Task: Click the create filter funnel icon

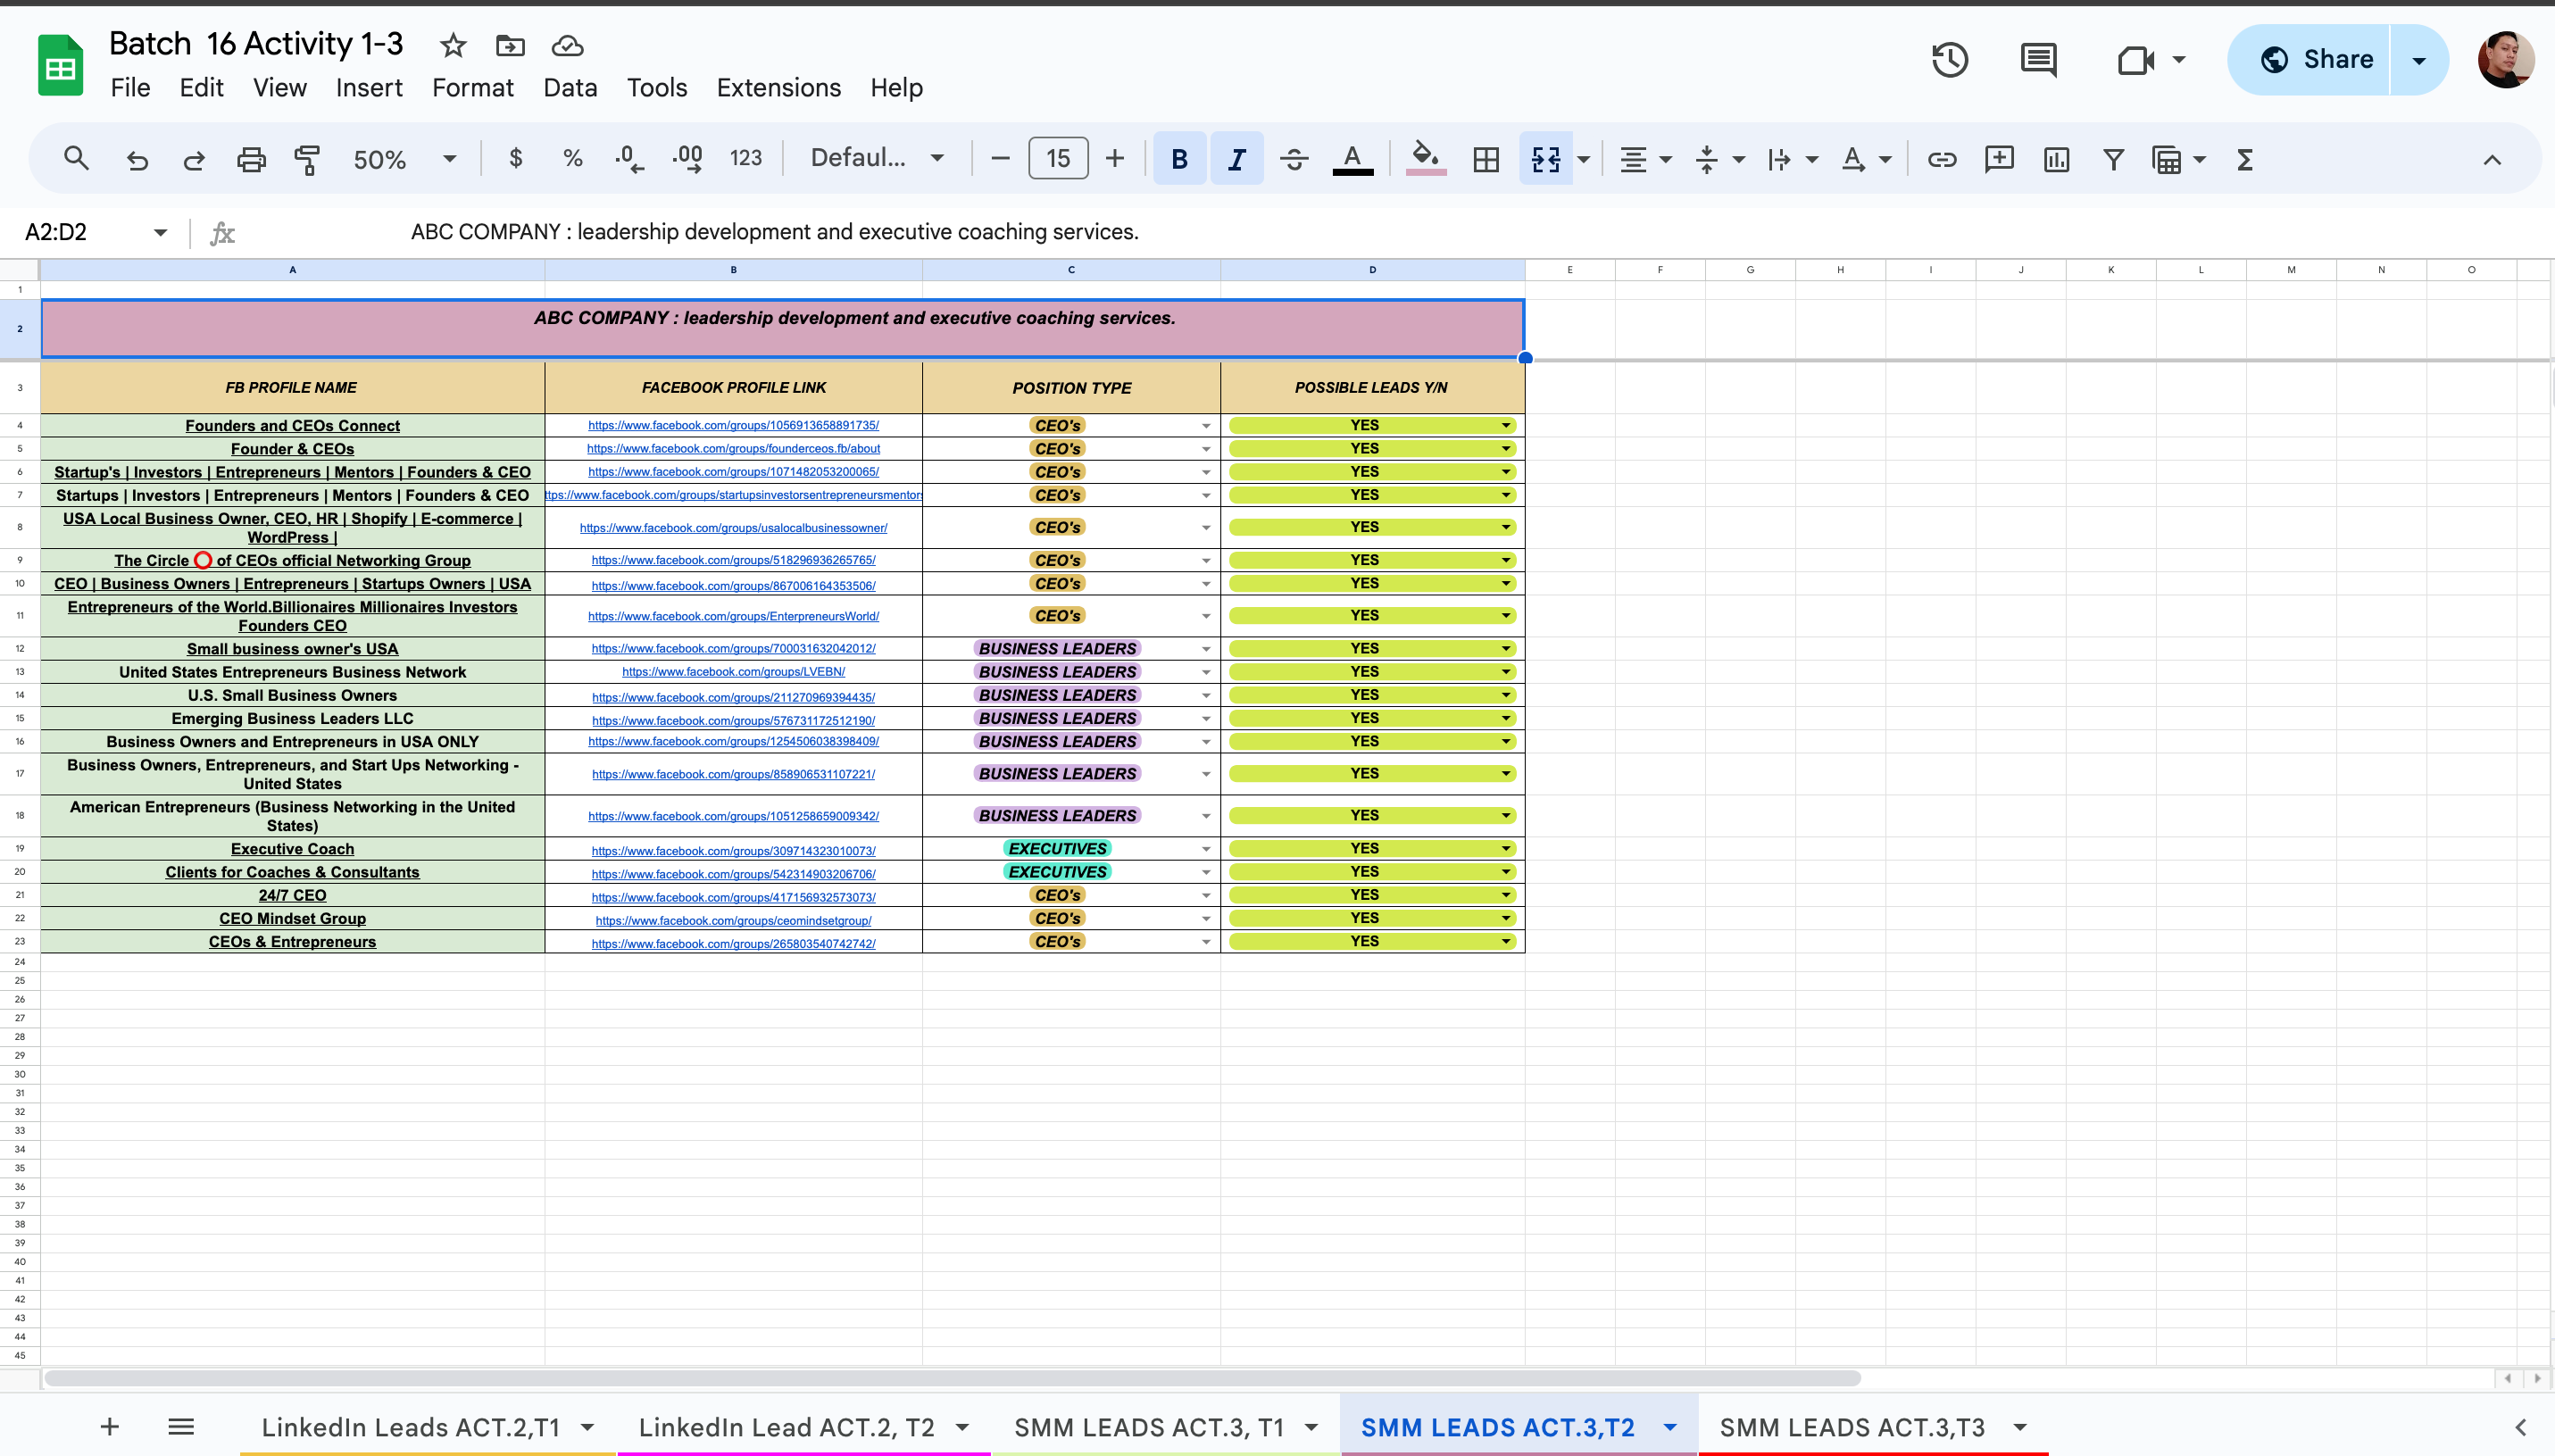Action: point(2113,159)
